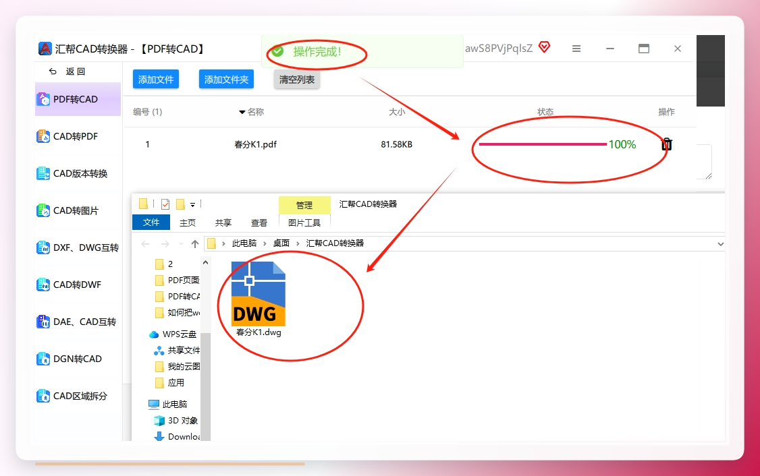Click account name awS8PVjPqlsZ
The height and width of the screenshot is (476, 760).
click(499, 49)
